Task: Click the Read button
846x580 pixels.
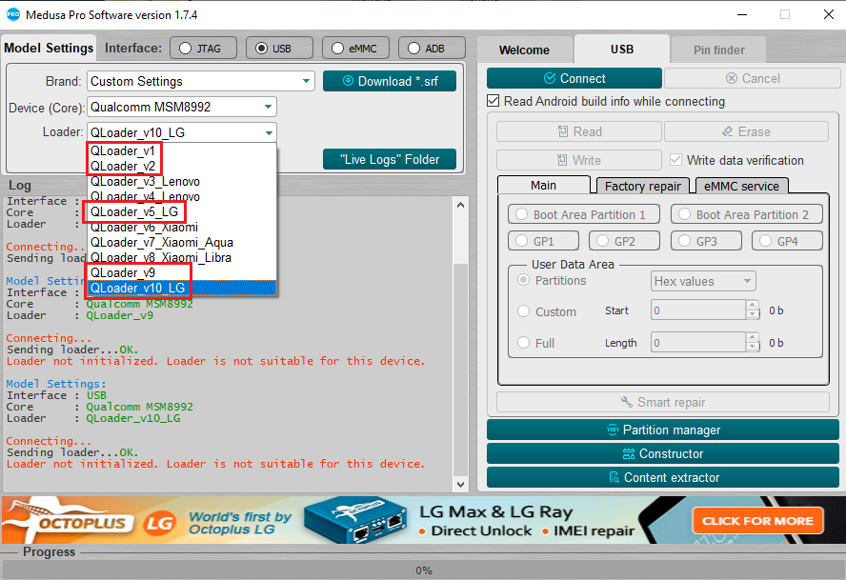Action: (x=579, y=131)
